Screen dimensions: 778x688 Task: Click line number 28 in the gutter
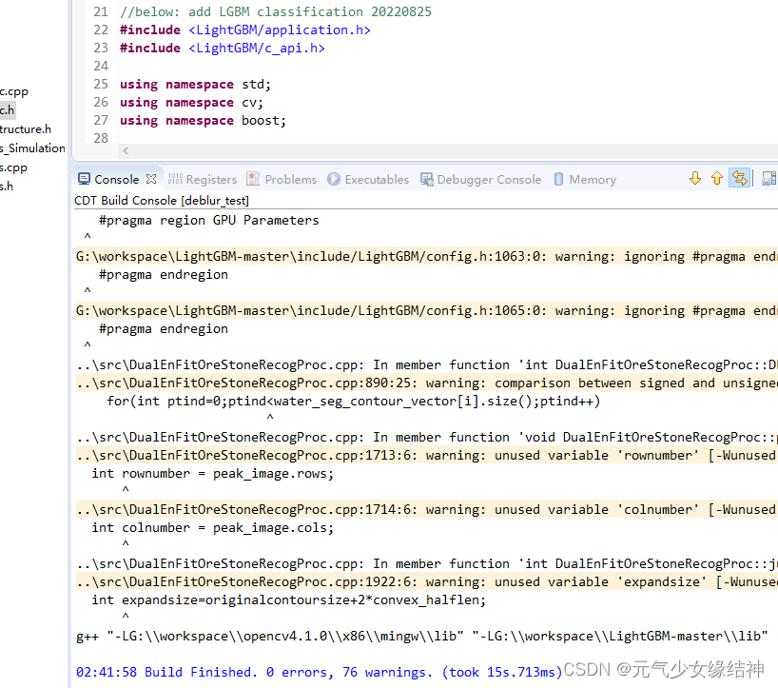click(x=101, y=138)
